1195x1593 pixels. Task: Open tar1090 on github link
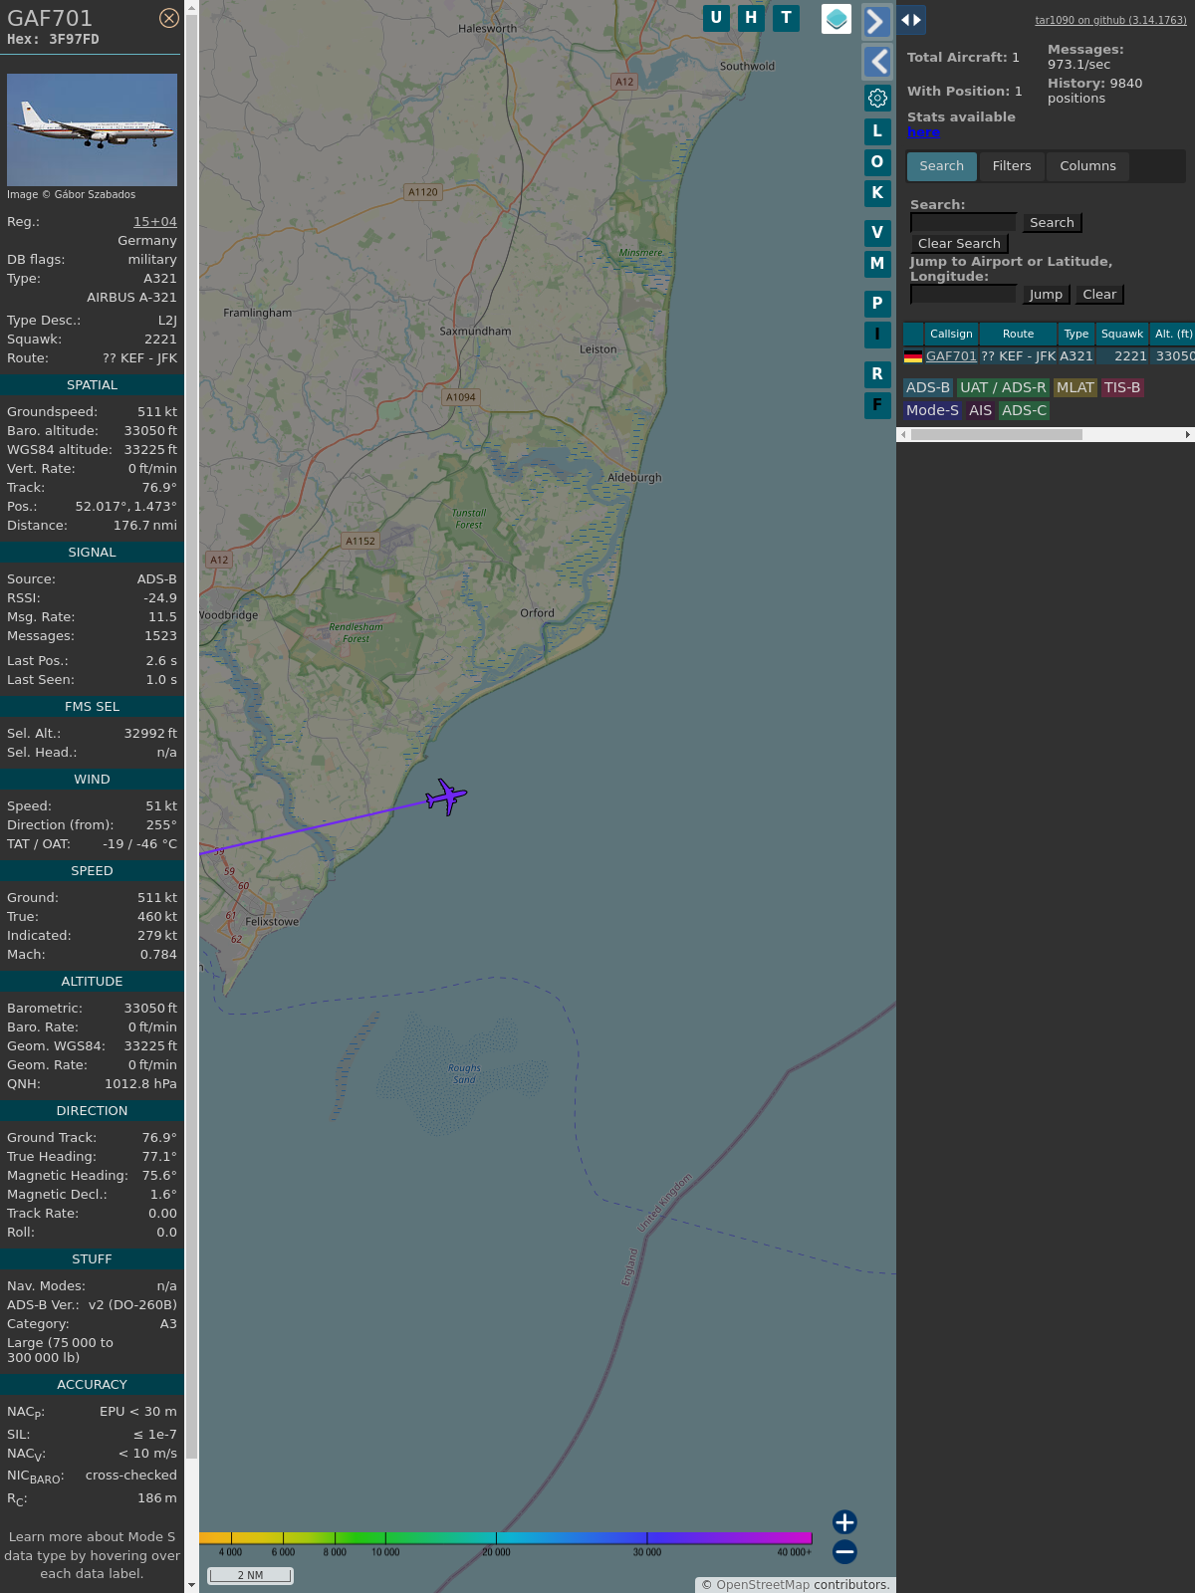click(1110, 20)
